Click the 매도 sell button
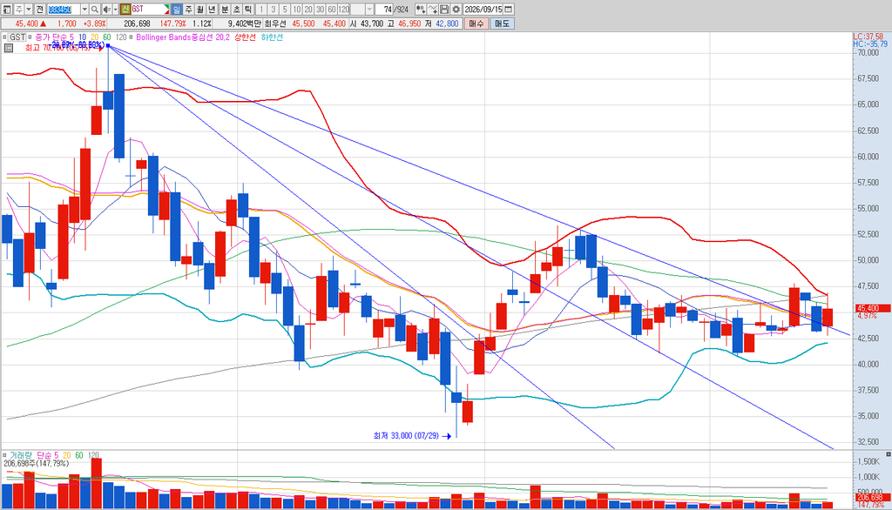Viewport: 892px width, 510px height. [x=503, y=23]
